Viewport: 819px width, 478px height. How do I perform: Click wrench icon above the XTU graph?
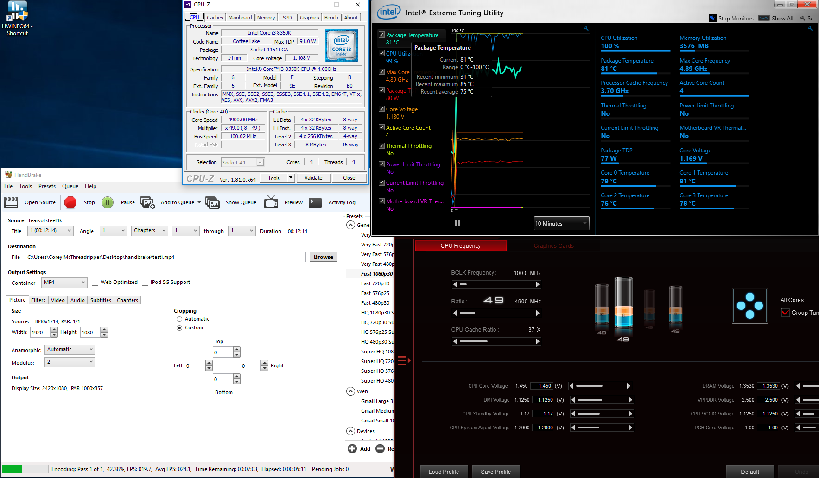[586, 29]
